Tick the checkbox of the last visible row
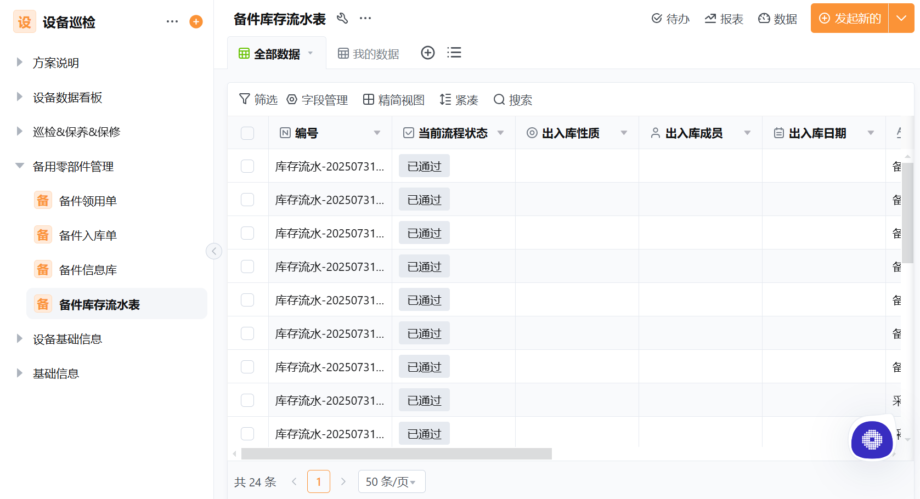The height and width of the screenshot is (499, 920). tap(247, 433)
